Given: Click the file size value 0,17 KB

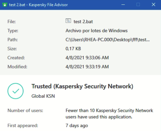Looking at the screenshot, I should click(x=73, y=49).
